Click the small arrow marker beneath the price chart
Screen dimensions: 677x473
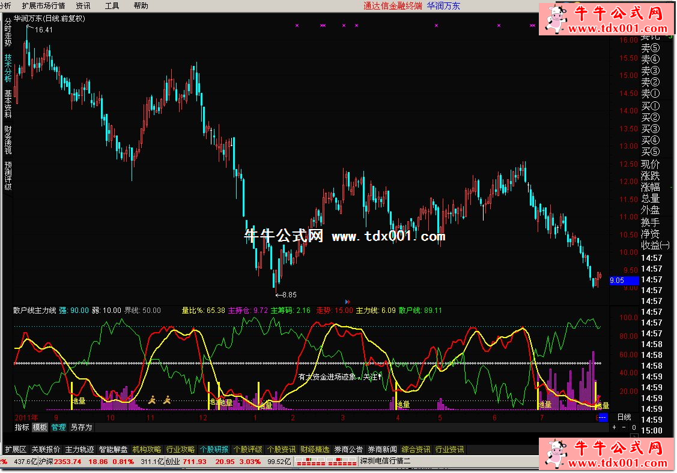pos(347,302)
